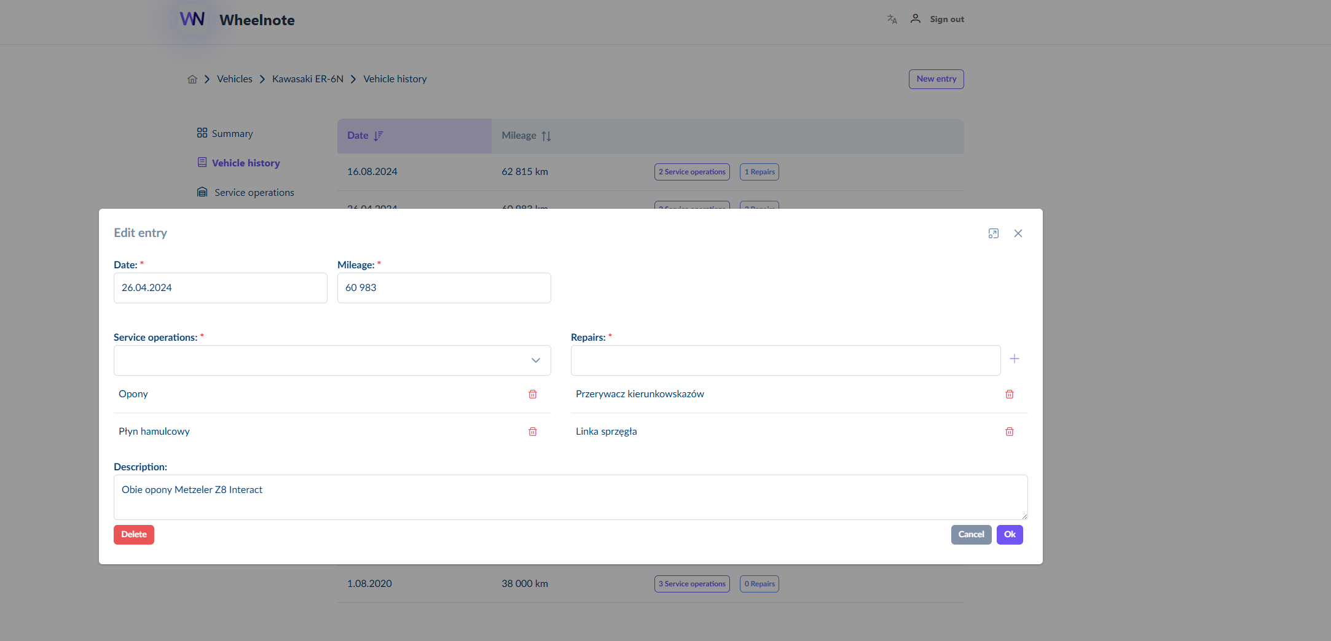Select Vehicle history in the sidebar
Image resolution: width=1331 pixels, height=641 pixels.
[x=238, y=163]
